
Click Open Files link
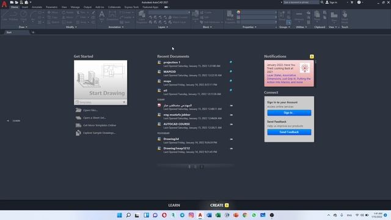(x=90, y=110)
